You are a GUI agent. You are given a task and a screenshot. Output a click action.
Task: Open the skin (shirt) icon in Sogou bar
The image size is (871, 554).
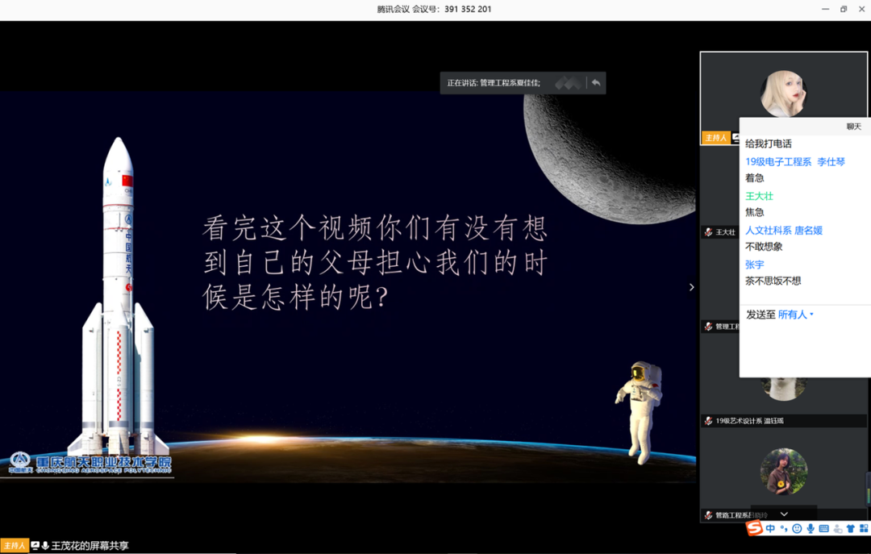(x=851, y=528)
